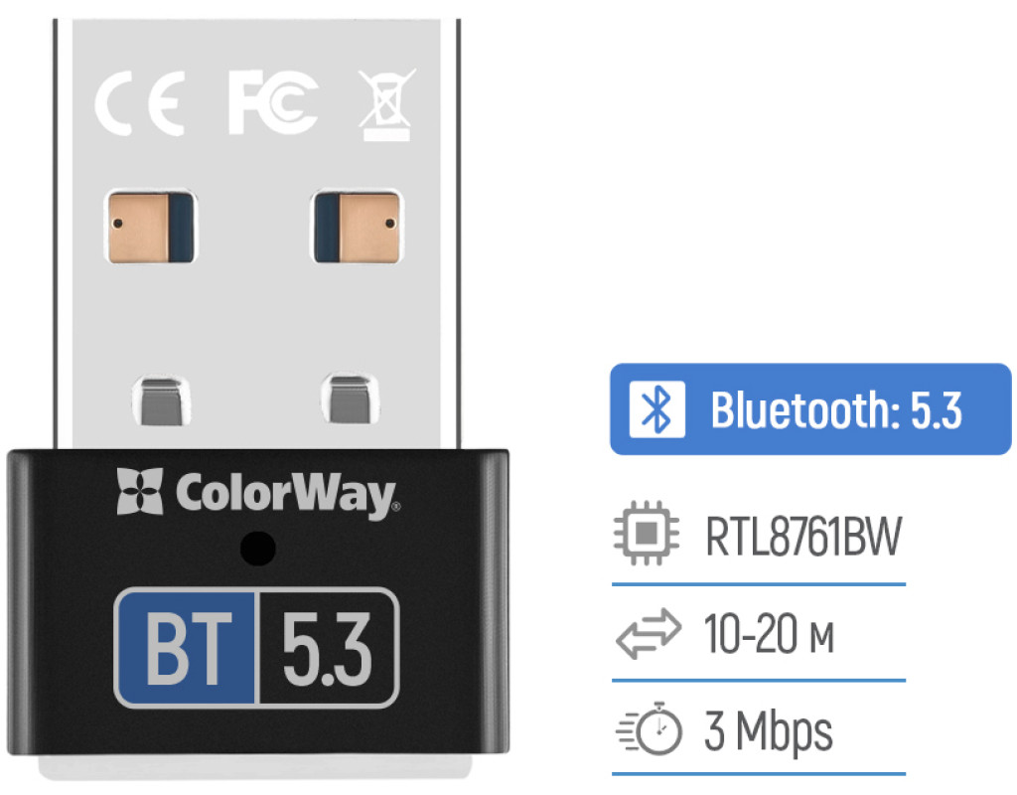Click the blue BT label on adapter

point(188,648)
